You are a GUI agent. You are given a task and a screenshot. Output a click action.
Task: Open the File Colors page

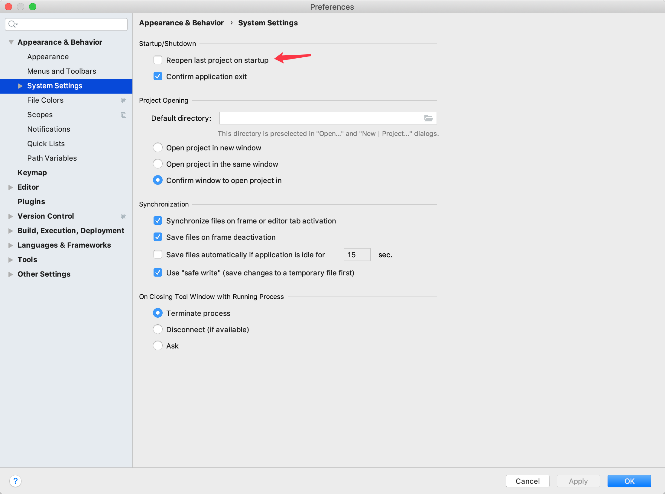click(45, 100)
